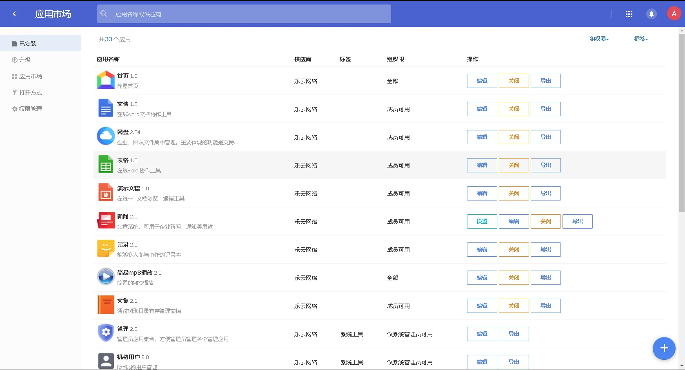The height and width of the screenshot is (370, 685).
Task: Focus the 应用名称或供应商 search field
Action: pos(244,14)
